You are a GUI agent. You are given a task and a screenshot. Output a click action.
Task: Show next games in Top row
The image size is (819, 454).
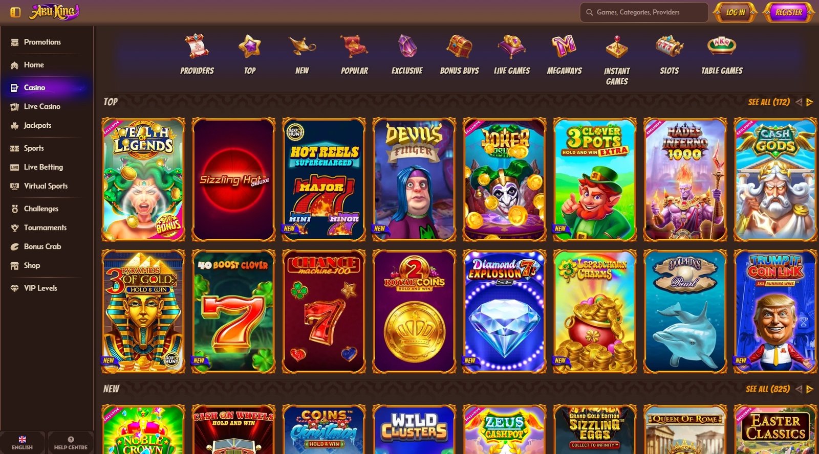click(x=810, y=102)
